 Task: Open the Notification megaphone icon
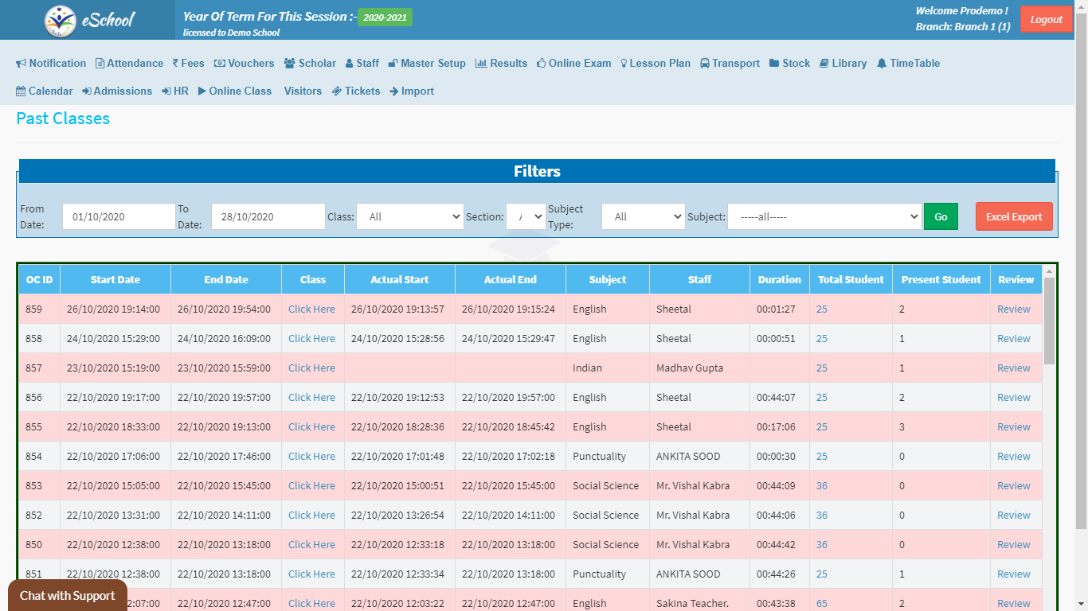click(22, 64)
